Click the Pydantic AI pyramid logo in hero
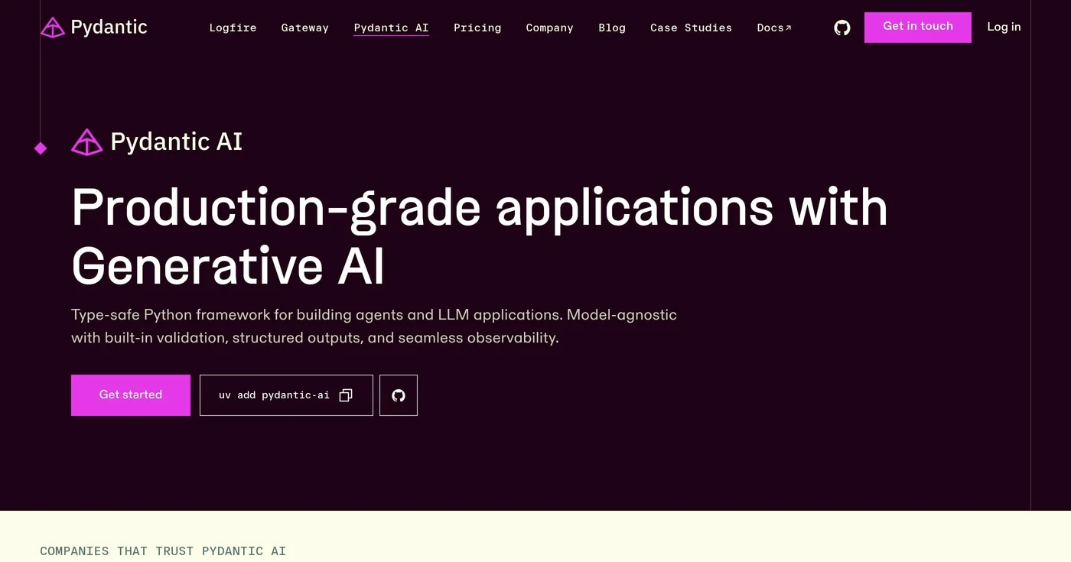 (86, 142)
